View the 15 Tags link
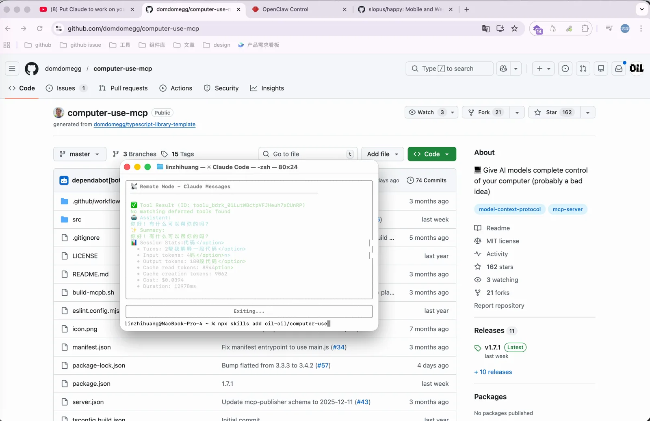 (178, 154)
